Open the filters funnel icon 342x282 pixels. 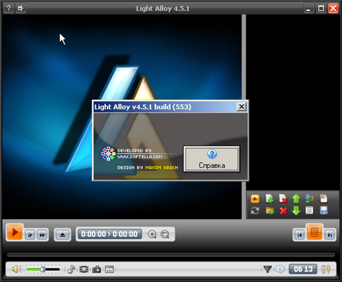tap(267, 269)
